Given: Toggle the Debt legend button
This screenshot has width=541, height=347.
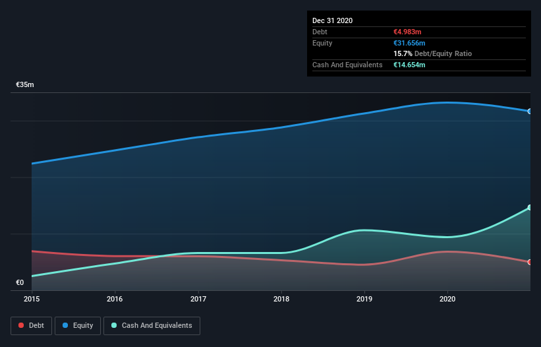Looking at the screenshot, I should tap(32, 326).
